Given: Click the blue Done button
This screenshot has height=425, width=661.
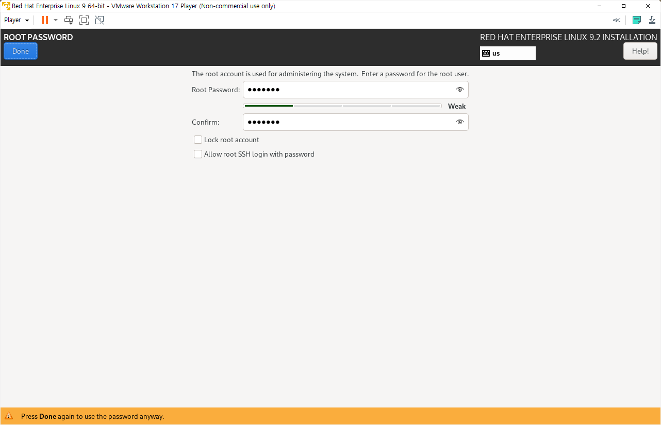Looking at the screenshot, I should tap(21, 51).
